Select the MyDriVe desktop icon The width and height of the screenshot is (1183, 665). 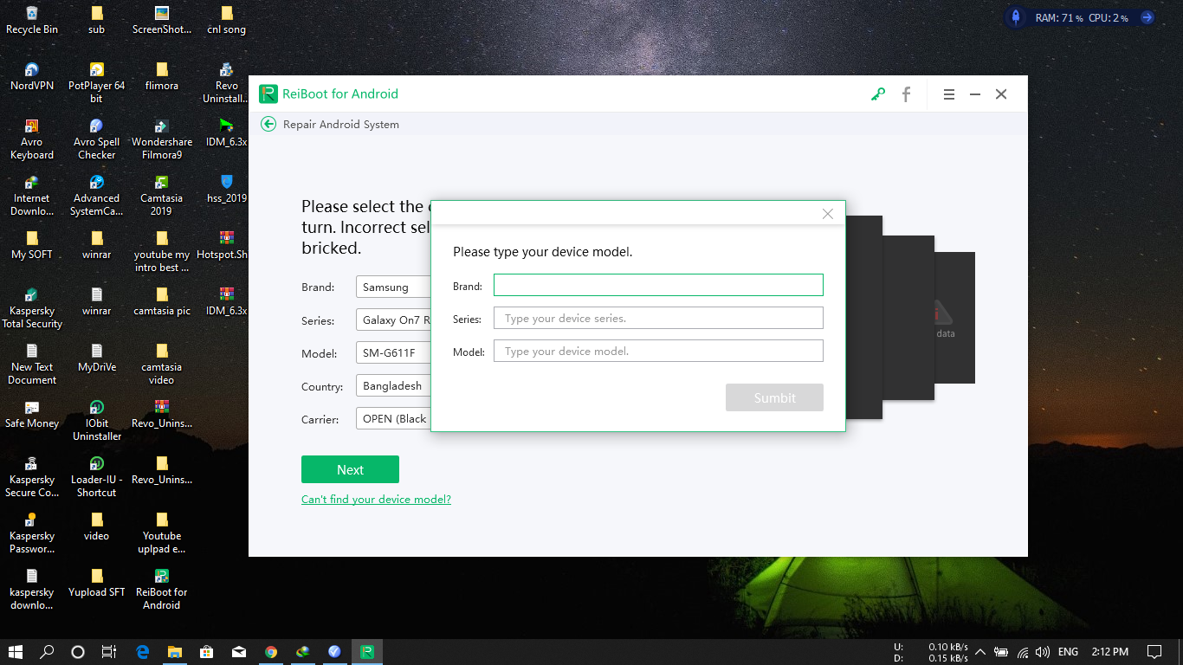(96, 358)
